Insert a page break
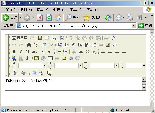Screen dimensions: 155x113 (78, 58)
